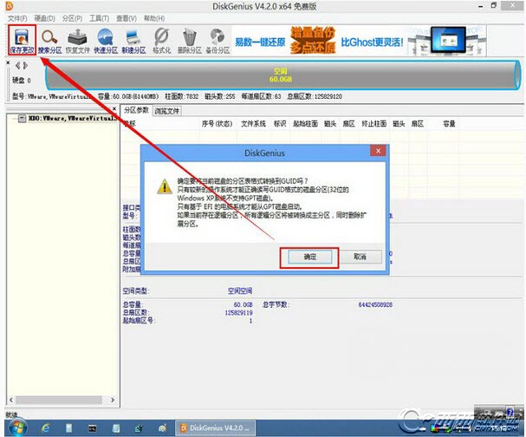
Task: Click the 就绪 status bar text
Action: pos(11,414)
